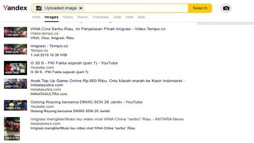Click the Yandex logo
The width and height of the screenshot is (254, 143).
[x=15, y=8]
